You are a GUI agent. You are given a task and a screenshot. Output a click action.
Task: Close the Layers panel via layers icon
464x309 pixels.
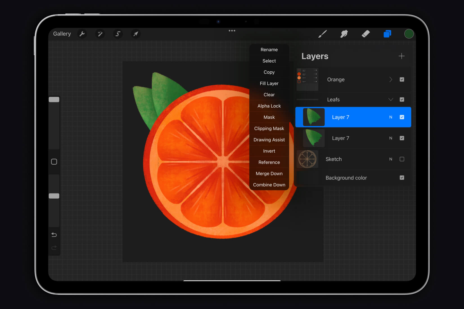click(387, 34)
